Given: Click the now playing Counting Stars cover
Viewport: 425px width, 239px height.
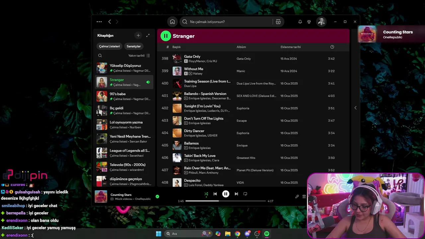Looking at the screenshot, I should 101,197.
